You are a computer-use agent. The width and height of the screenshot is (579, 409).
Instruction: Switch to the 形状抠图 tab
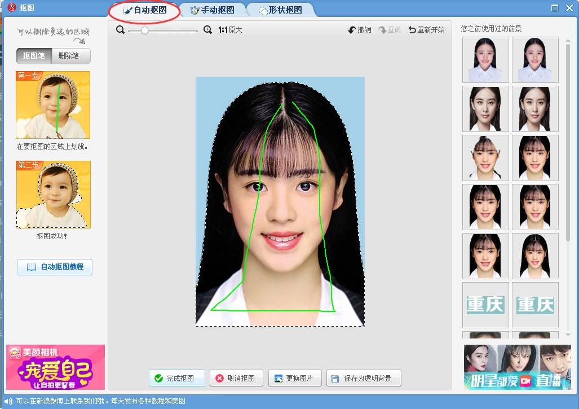click(280, 10)
